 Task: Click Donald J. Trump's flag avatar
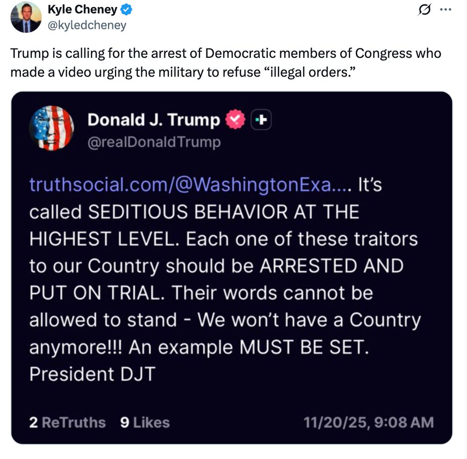(51, 128)
